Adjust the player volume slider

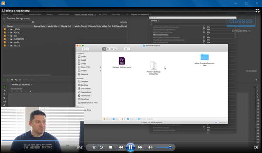point(164,147)
